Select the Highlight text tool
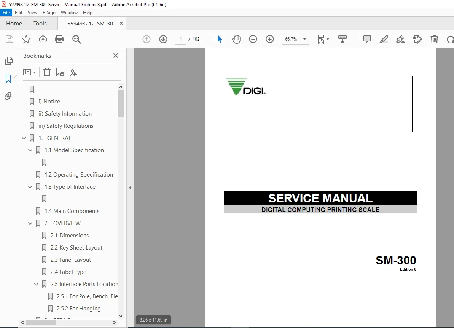 point(384,39)
